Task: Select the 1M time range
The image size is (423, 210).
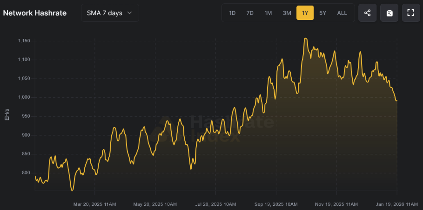Action: pyautogui.click(x=268, y=13)
